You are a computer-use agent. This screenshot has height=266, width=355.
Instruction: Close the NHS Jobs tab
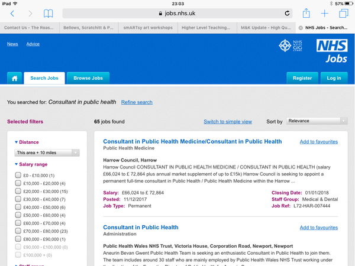point(301,28)
